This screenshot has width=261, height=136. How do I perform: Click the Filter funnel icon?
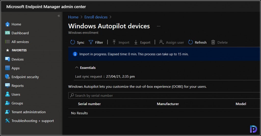91,42
